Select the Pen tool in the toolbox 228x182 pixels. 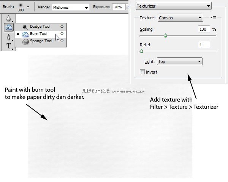point(9,37)
